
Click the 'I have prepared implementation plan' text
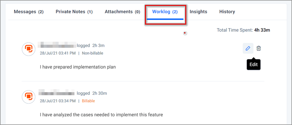tap(78, 67)
